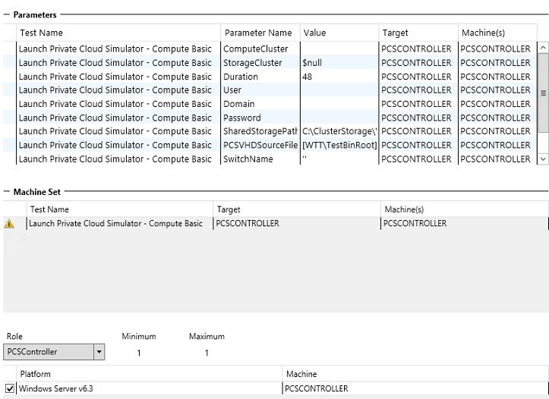Click the Value column header in Parameters
This screenshot has width=549, height=399.
tap(314, 33)
